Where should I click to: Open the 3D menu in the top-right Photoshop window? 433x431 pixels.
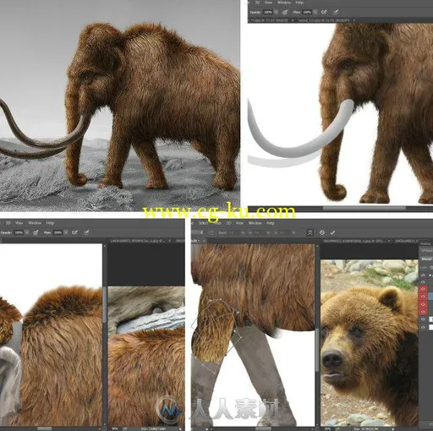click(x=257, y=3)
